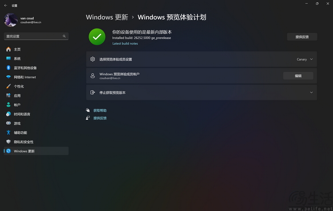The height and width of the screenshot is (211, 333).
Task: Click the person icon beside 预览体验成员帐户
Action: coord(93,76)
